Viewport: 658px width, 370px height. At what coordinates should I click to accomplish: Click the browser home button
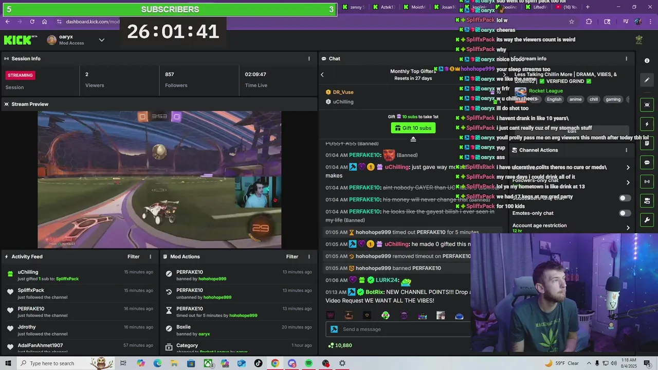[45, 22]
